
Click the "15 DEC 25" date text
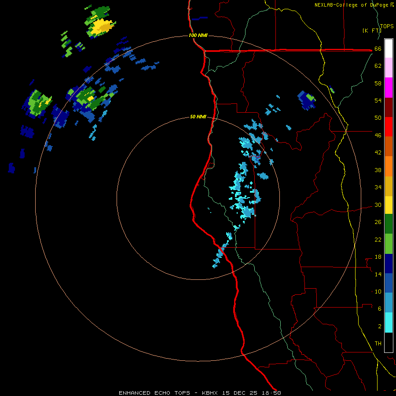[240, 393]
